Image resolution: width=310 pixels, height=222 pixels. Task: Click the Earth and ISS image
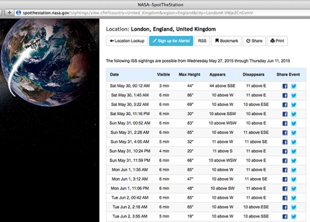click(x=49, y=63)
